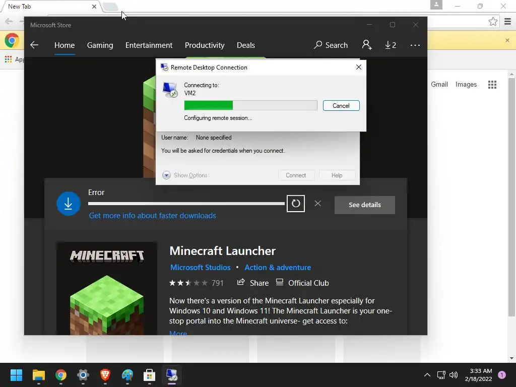The height and width of the screenshot is (387, 516).
Task: Retry the failed Minecraft download
Action: (x=295, y=204)
